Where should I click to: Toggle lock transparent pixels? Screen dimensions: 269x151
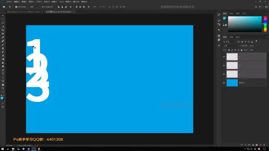pyautogui.click(x=229, y=50)
